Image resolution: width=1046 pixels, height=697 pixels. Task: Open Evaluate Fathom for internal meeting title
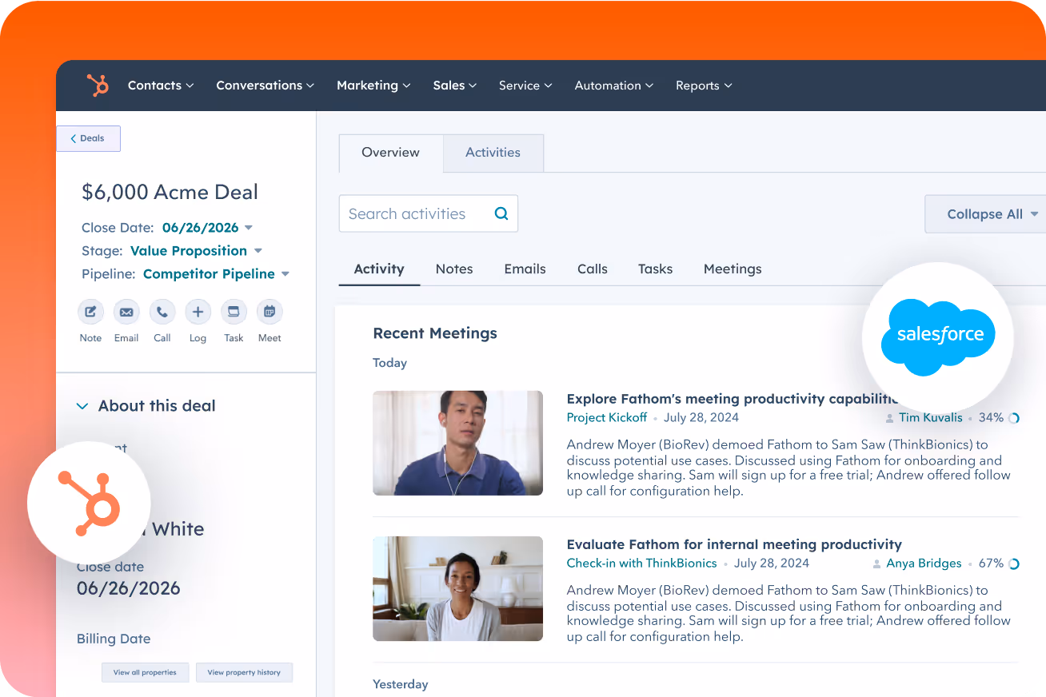tap(734, 544)
